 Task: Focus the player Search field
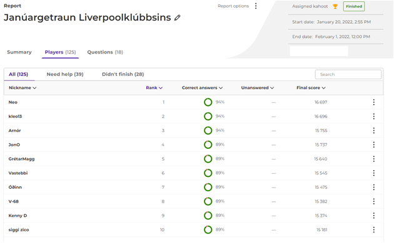348,74
